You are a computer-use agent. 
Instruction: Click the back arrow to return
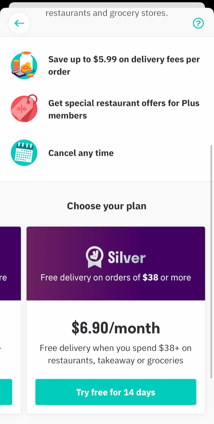19,23
